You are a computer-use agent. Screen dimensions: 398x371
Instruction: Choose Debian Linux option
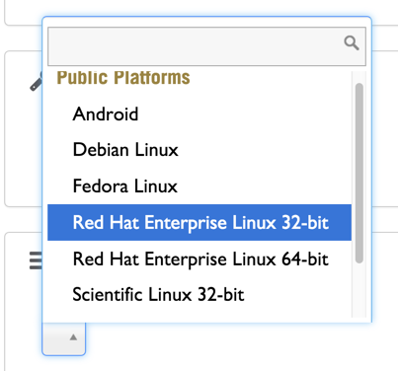click(199, 150)
